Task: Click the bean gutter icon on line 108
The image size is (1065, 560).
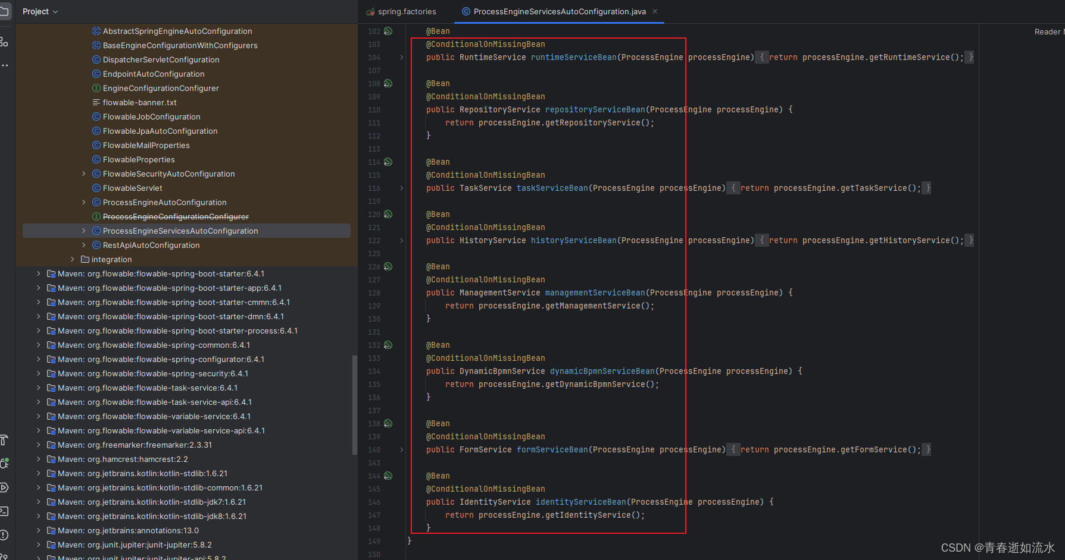Action: [388, 83]
